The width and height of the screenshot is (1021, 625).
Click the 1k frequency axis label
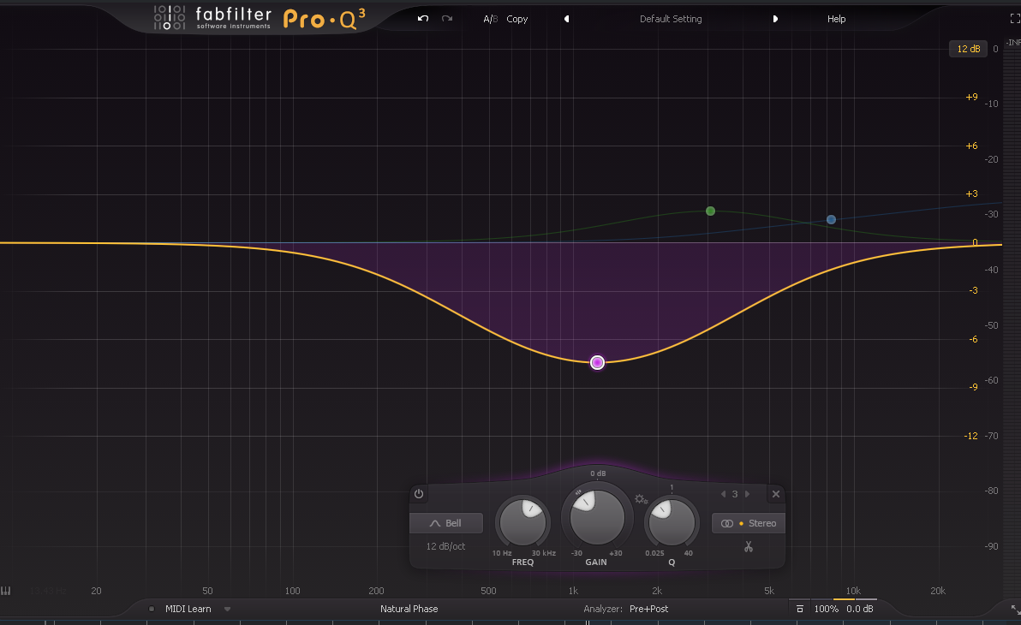(573, 591)
